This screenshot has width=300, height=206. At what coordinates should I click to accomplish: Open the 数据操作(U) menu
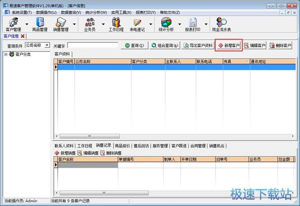coord(46,12)
